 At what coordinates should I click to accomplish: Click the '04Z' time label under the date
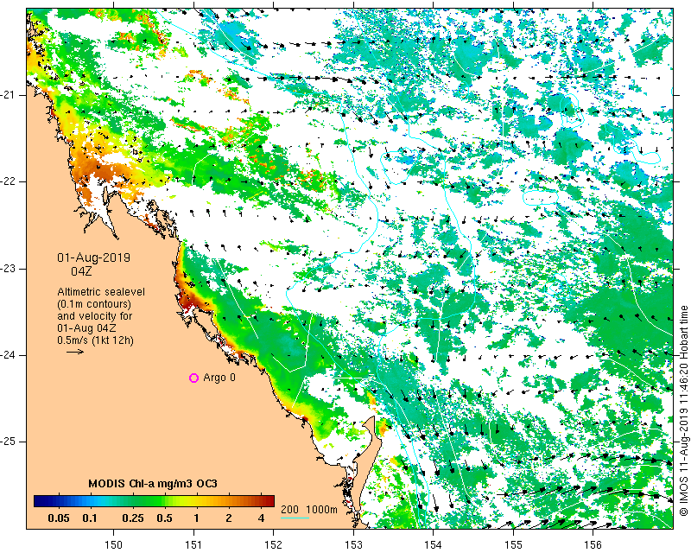(x=81, y=271)
